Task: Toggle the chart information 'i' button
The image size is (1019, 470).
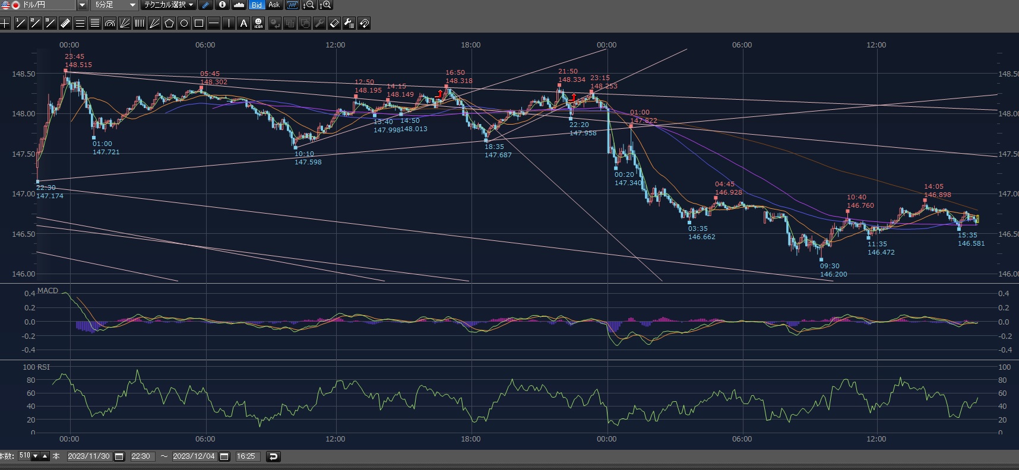Action: (222, 5)
